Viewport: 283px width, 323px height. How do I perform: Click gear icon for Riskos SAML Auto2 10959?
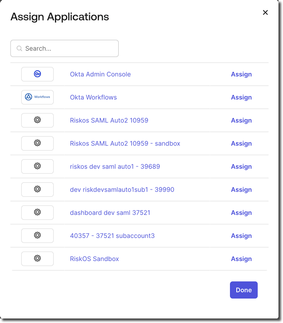(x=37, y=120)
